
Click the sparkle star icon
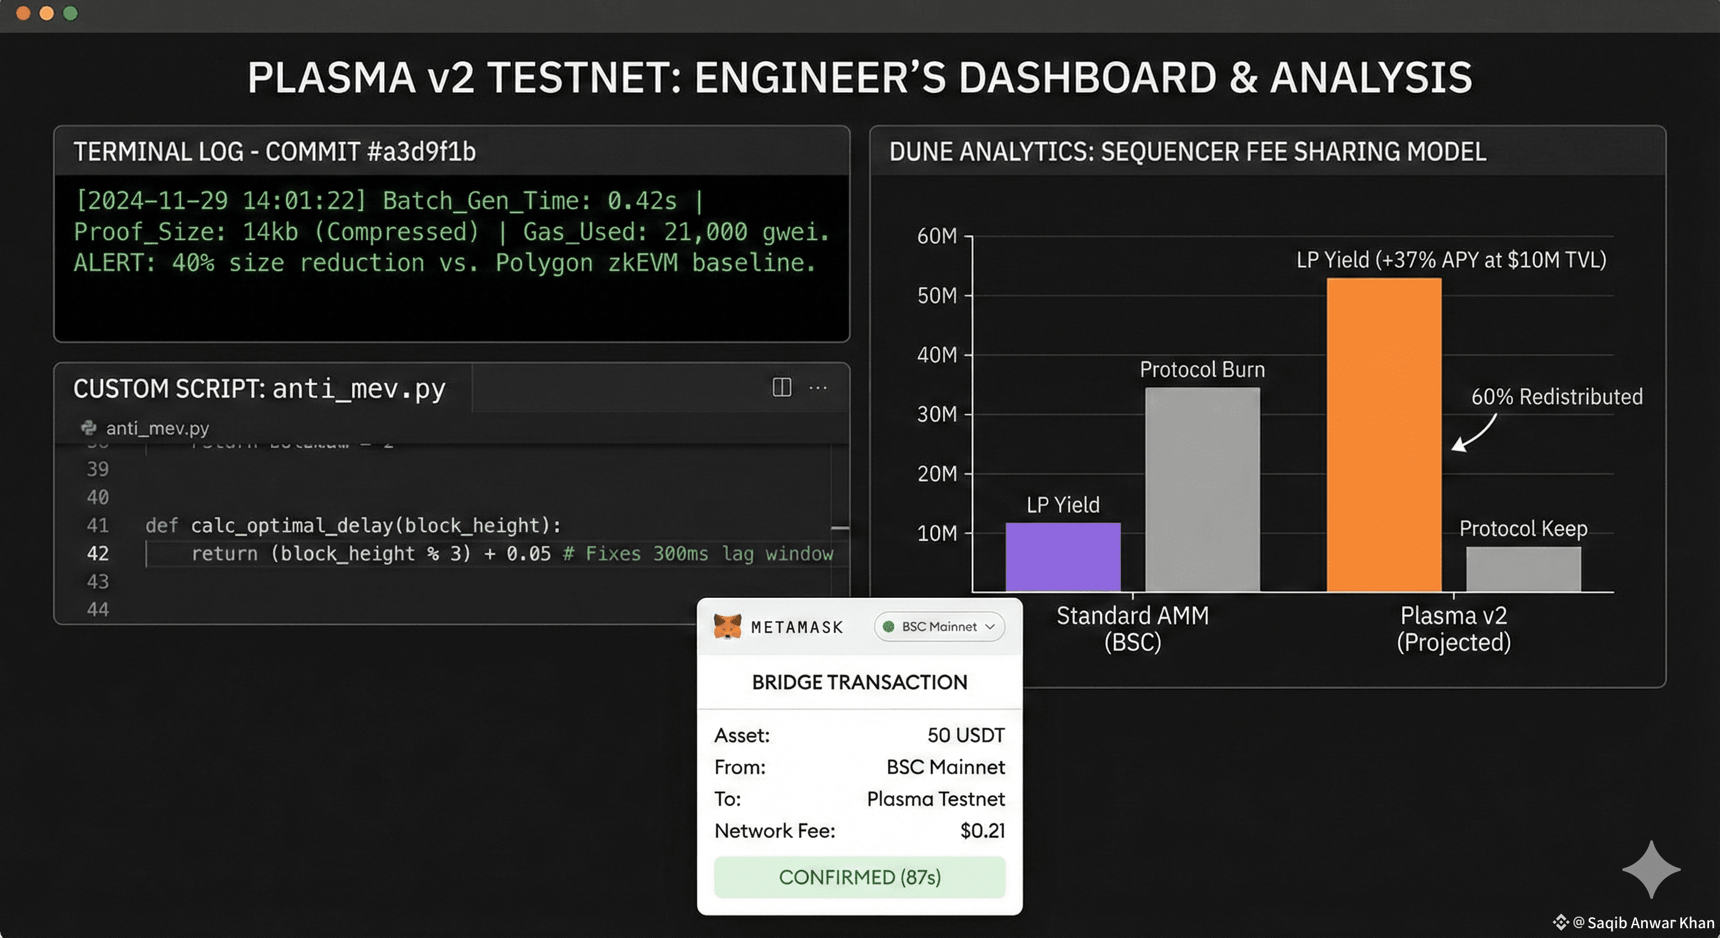click(1651, 869)
